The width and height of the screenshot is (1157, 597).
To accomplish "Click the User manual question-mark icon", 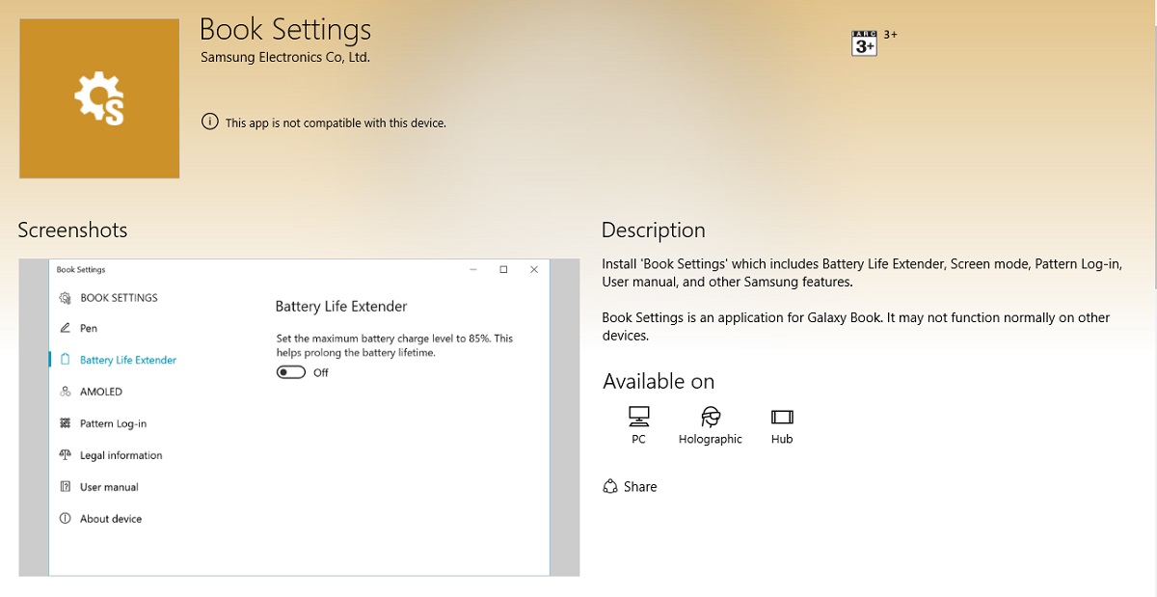I will click(x=66, y=487).
